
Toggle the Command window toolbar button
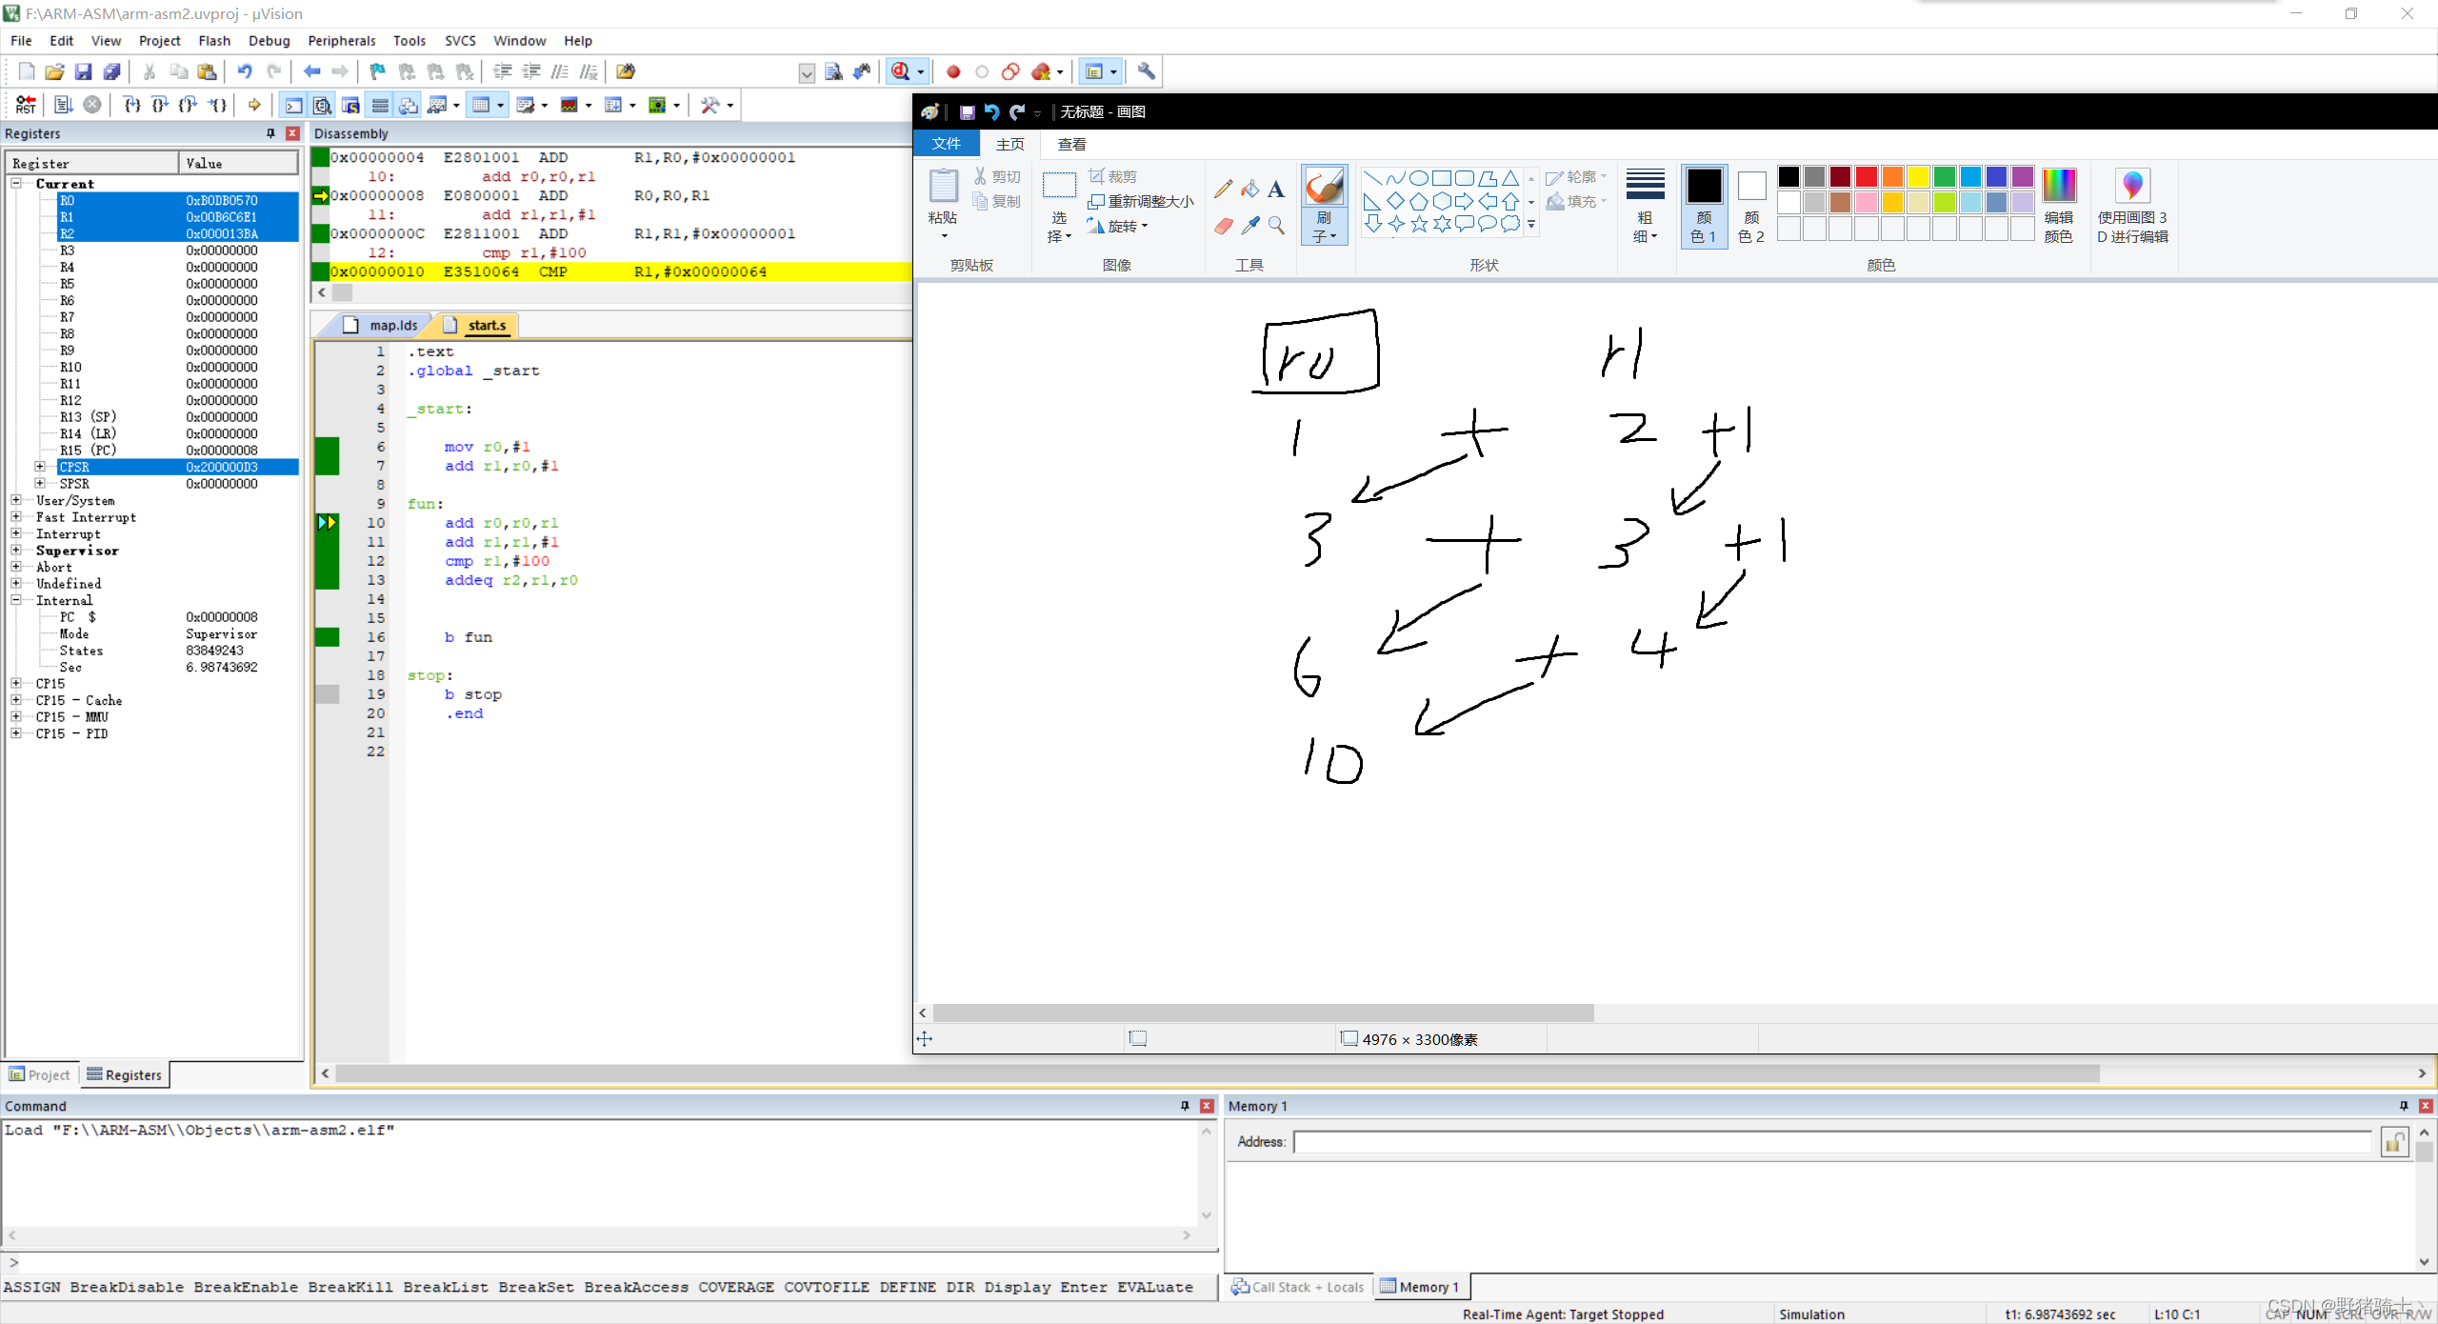point(293,105)
